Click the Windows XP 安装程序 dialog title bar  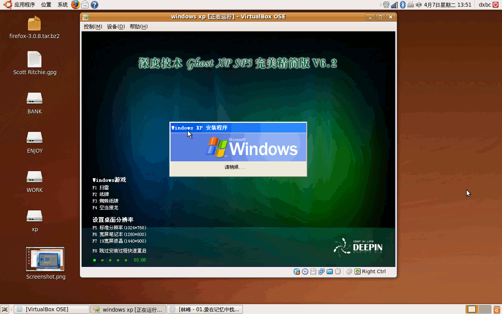[x=238, y=128]
